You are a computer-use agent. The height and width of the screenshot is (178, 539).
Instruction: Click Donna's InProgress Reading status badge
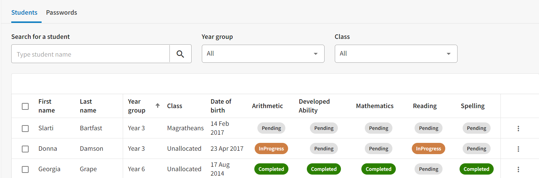429,149
